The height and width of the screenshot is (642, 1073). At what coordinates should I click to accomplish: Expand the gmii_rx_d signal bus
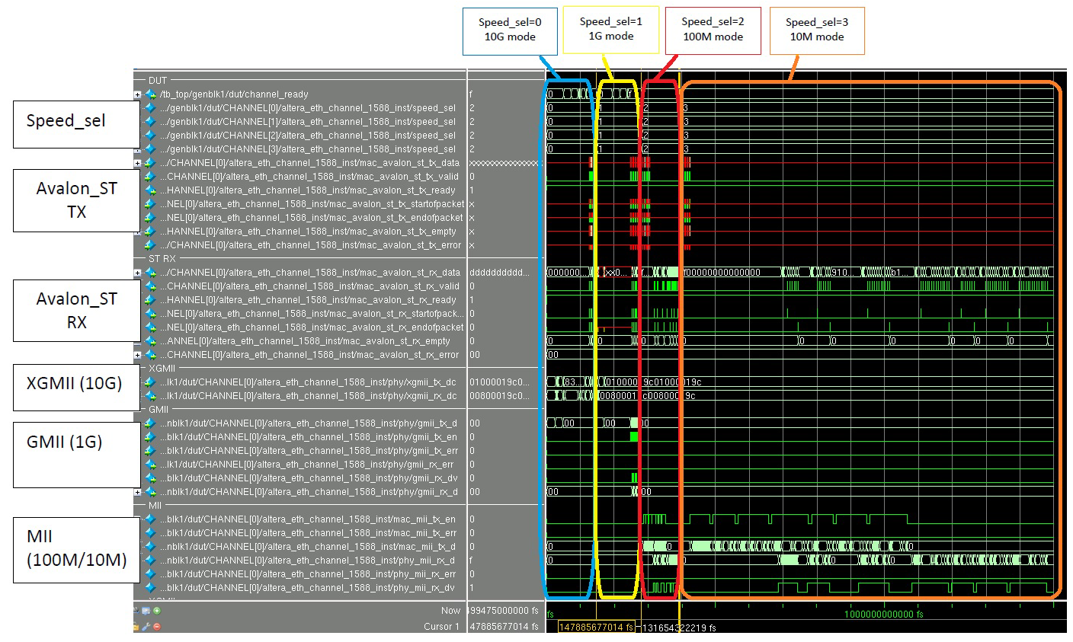[x=137, y=492]
